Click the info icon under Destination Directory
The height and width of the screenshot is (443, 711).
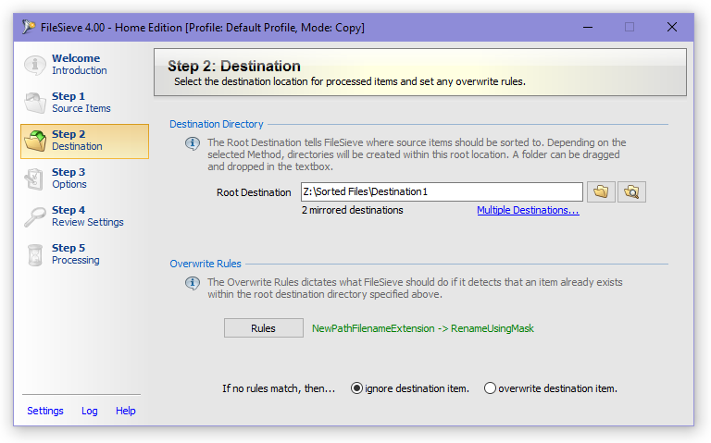point(193,144)
